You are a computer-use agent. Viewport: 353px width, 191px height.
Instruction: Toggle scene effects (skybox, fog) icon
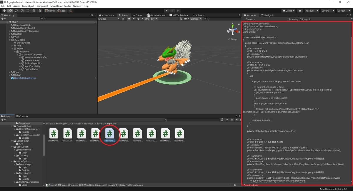[x=139, y=19]
